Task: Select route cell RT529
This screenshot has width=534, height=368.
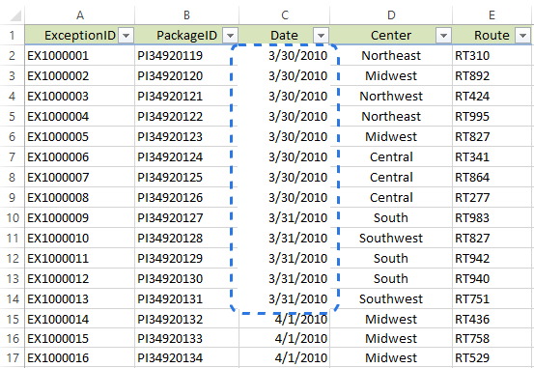Action: pyautogui.click(x=492, y=357)
